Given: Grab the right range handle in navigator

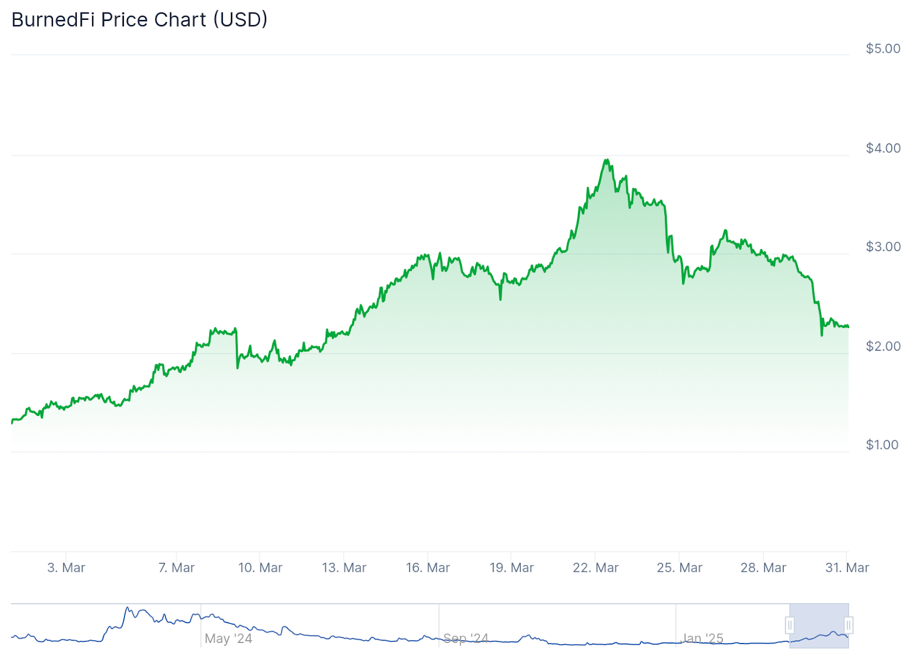Looking at the screenshot, I should [848, 625].
